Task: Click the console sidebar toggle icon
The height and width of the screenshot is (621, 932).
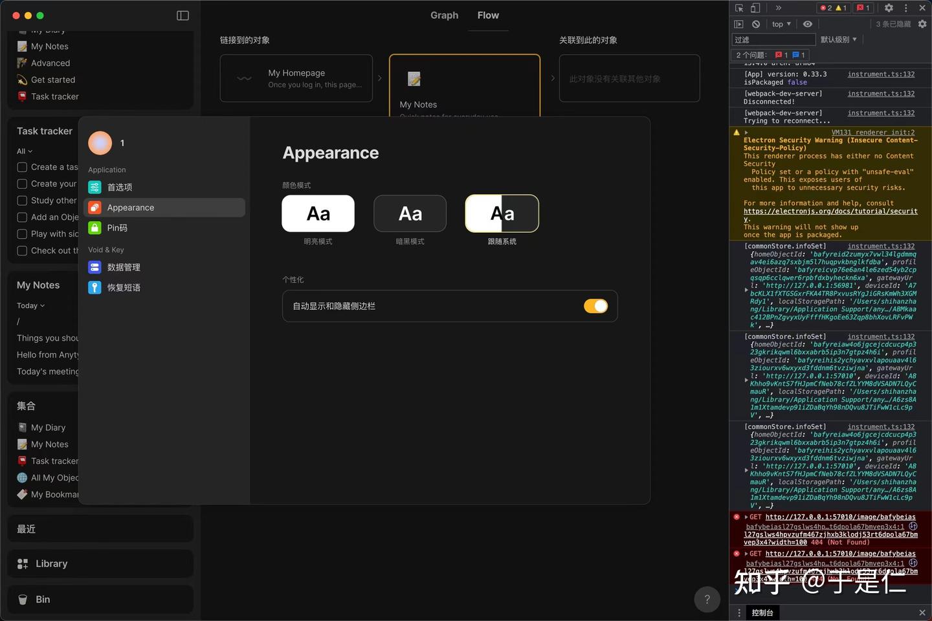Action: pos(739,24)
